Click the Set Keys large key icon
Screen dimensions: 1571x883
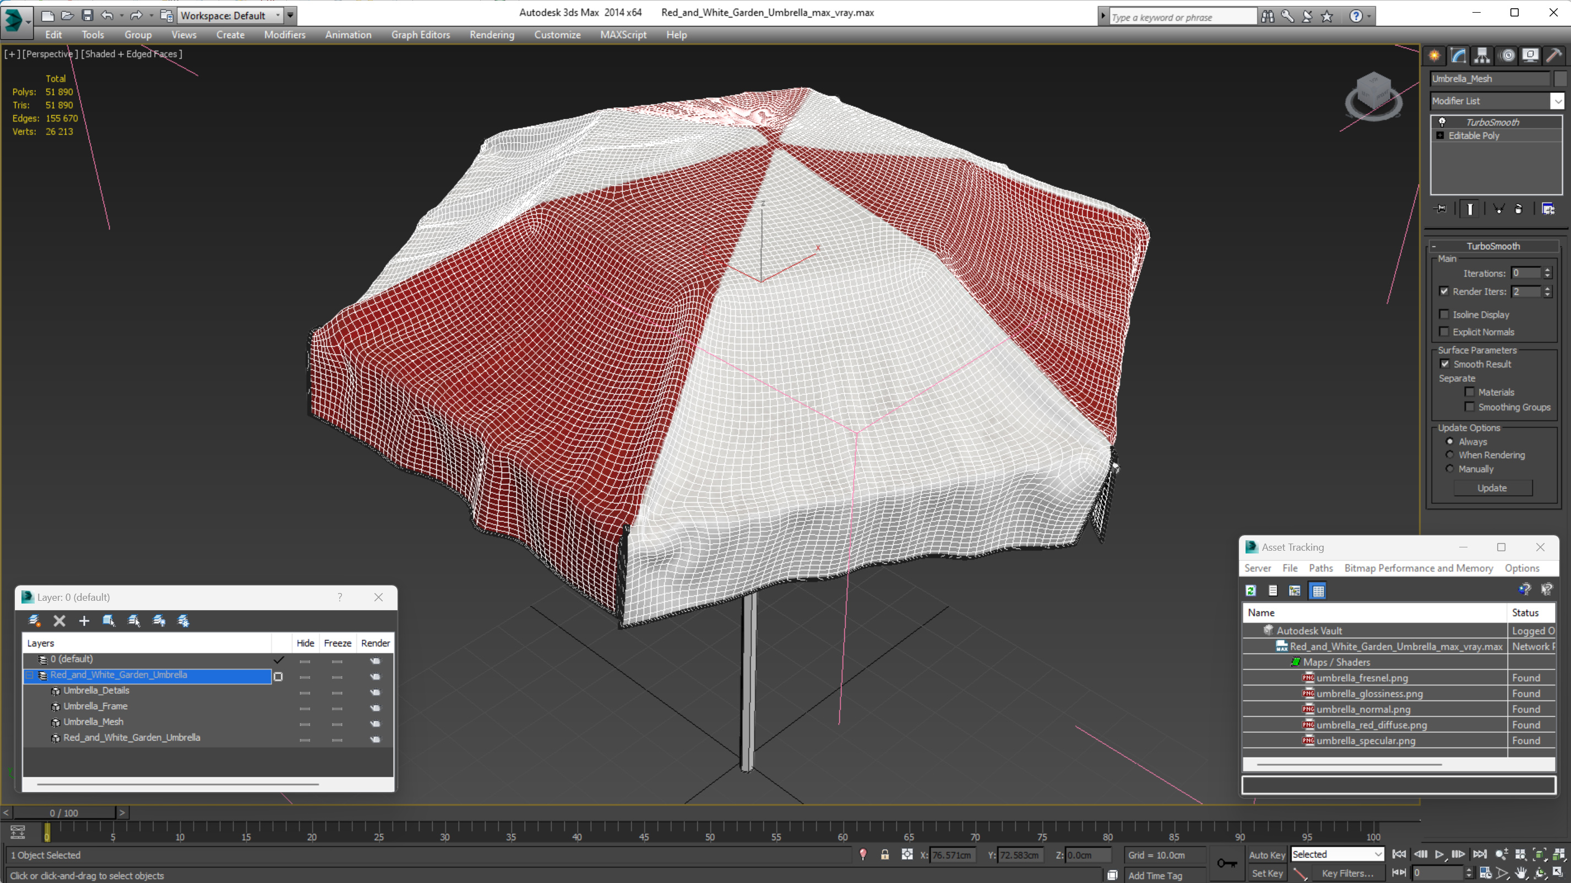[x=1226, y=863]
